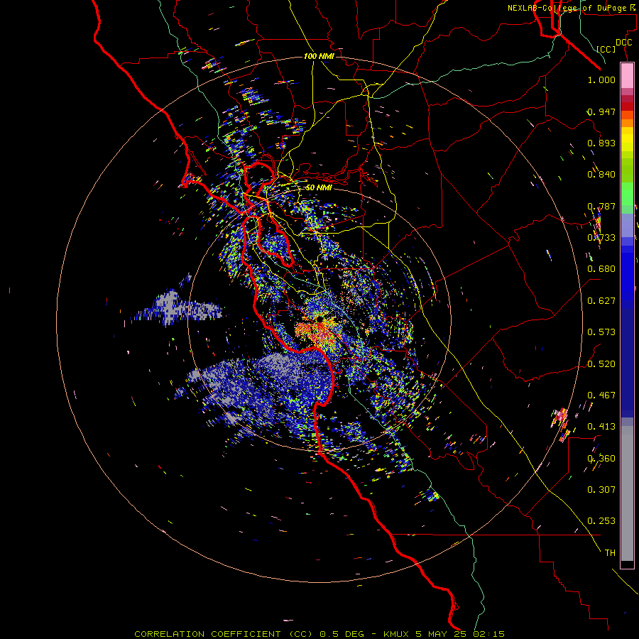Click the 50 NMI range ring label

[x=319, y=187]
